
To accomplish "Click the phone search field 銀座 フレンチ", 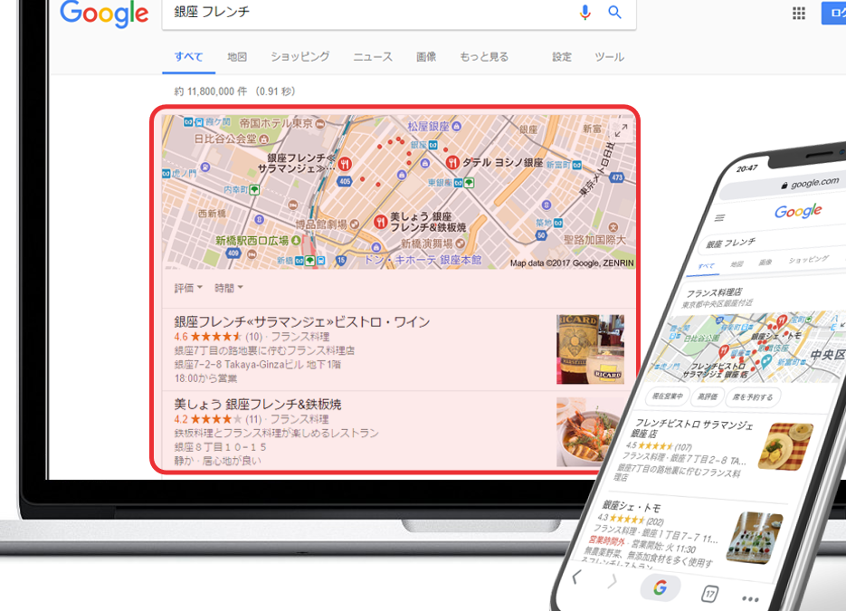I will (x=772, y=239).
